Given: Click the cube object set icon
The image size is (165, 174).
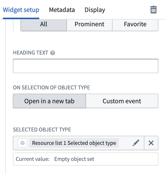Looking at the screenshot, I should pyautogui.click(x=23, y=143).
